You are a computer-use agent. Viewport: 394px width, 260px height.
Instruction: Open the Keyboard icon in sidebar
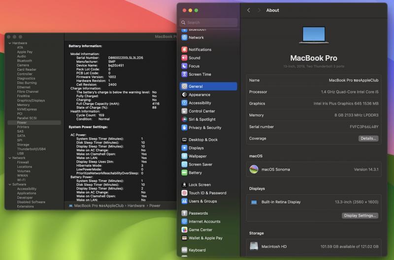tap(184, 250)
